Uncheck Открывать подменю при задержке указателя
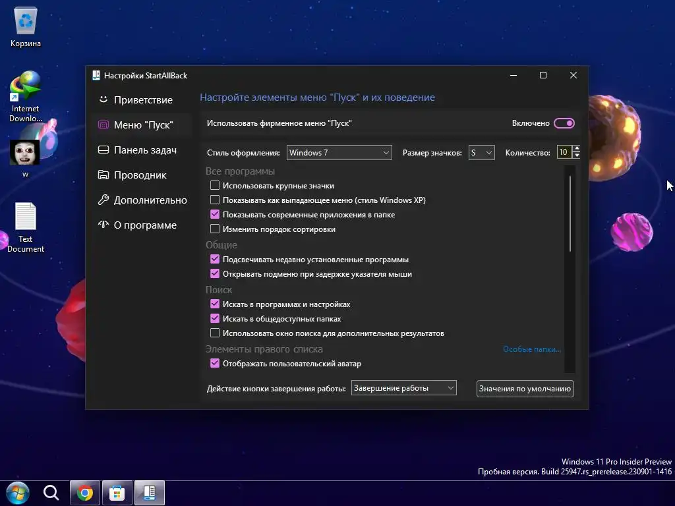This screenshot has height=506, width=675. [215, 273]
